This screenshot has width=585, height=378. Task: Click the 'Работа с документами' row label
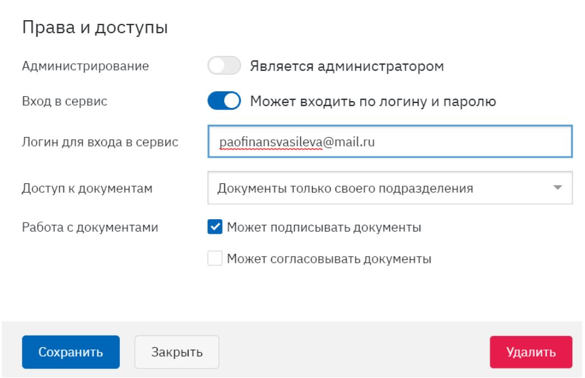click(90, 227)
